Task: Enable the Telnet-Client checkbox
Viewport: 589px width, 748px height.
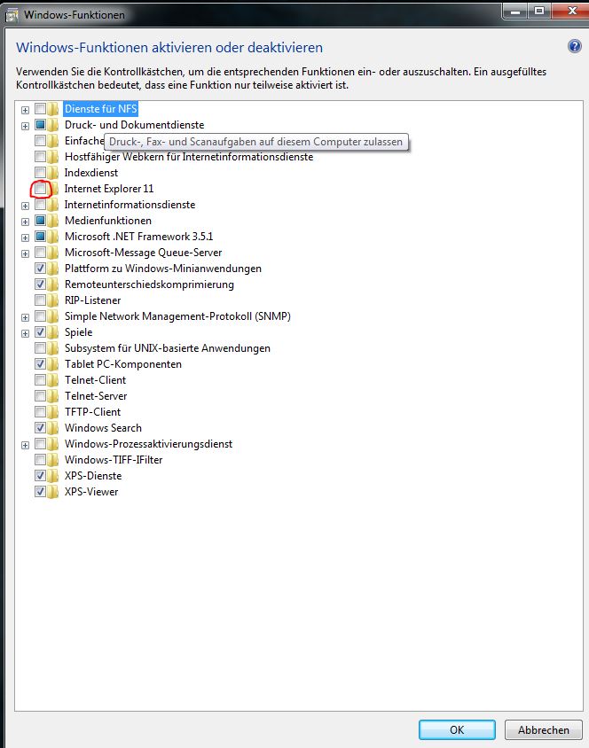Action: coord(41,380)
